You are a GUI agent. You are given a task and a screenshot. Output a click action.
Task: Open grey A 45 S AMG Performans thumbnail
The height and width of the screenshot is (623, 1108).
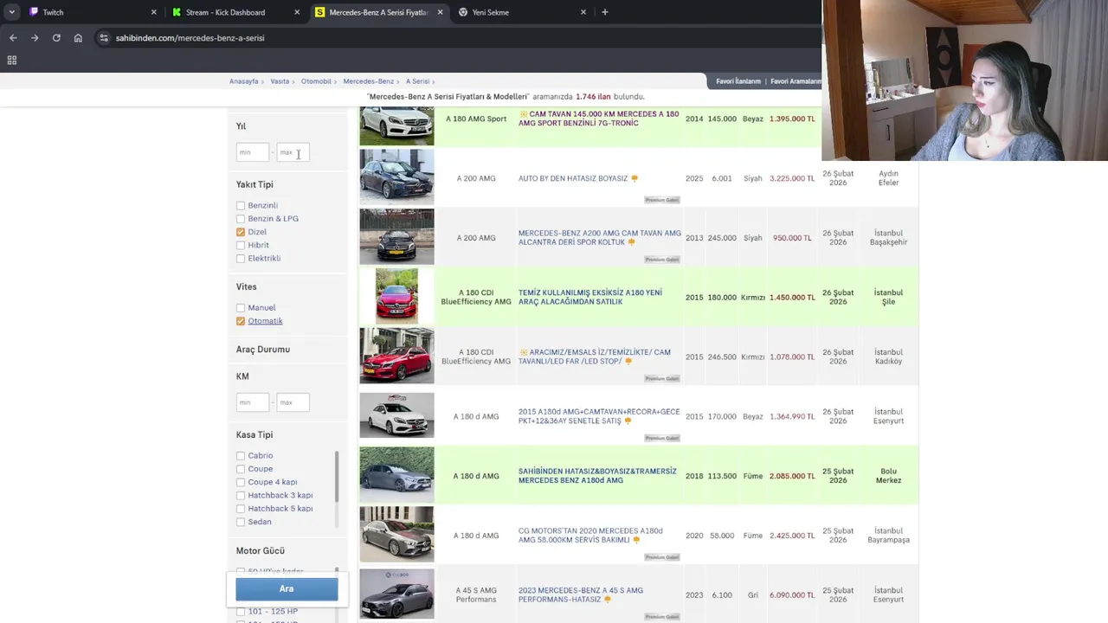coord(396,594)
